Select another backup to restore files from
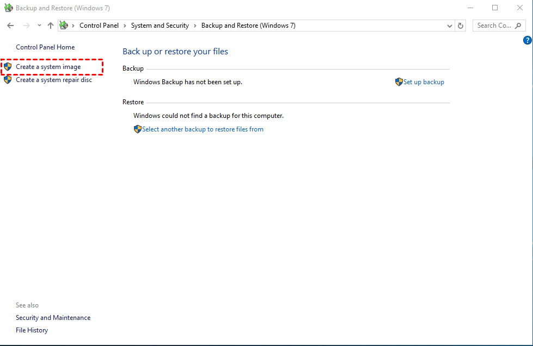Screen dimensions: 533x346 tap(203, 129)
